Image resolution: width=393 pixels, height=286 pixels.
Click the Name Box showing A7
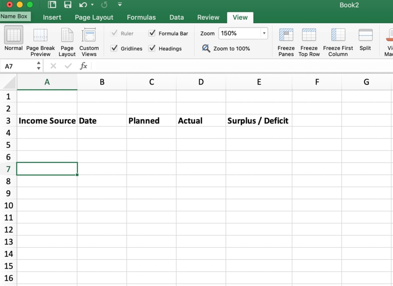(x=19, y=66)
